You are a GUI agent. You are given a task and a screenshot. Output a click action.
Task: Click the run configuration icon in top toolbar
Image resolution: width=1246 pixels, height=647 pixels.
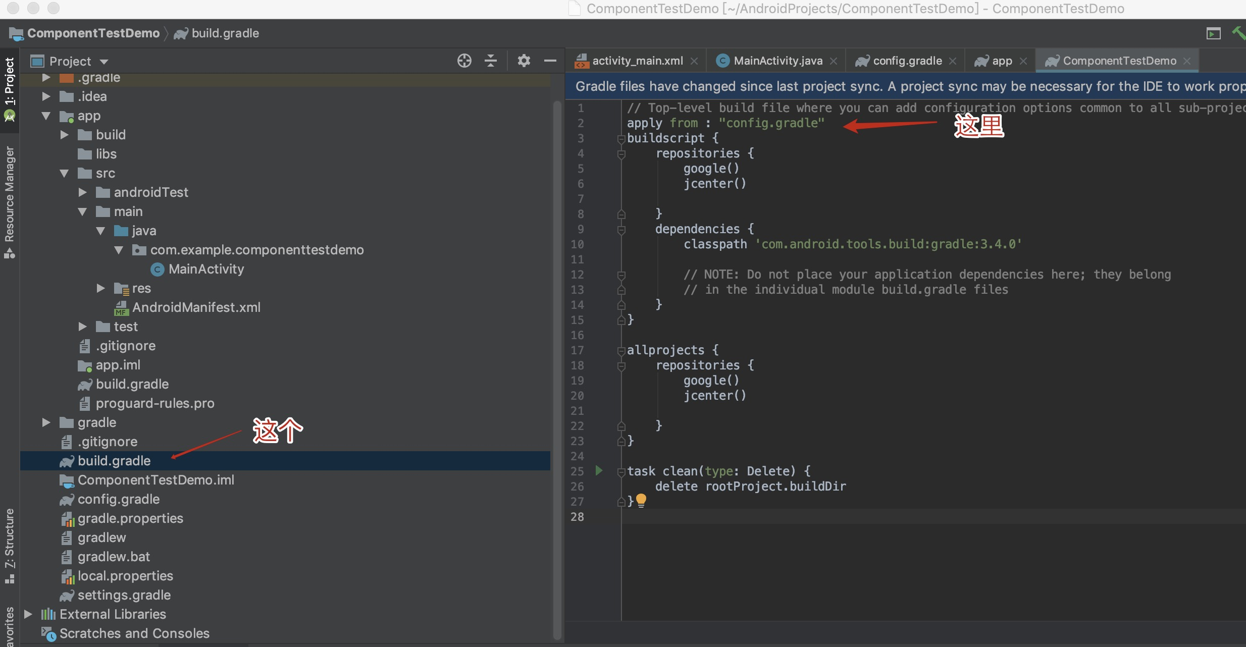point(1213,33)
